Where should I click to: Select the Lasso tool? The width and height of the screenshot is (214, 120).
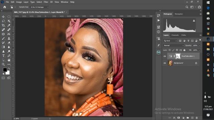point(3,21)
